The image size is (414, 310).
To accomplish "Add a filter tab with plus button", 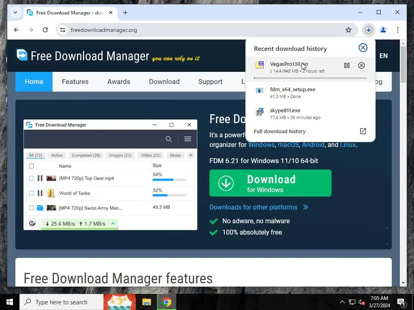I will pos(191,155).
